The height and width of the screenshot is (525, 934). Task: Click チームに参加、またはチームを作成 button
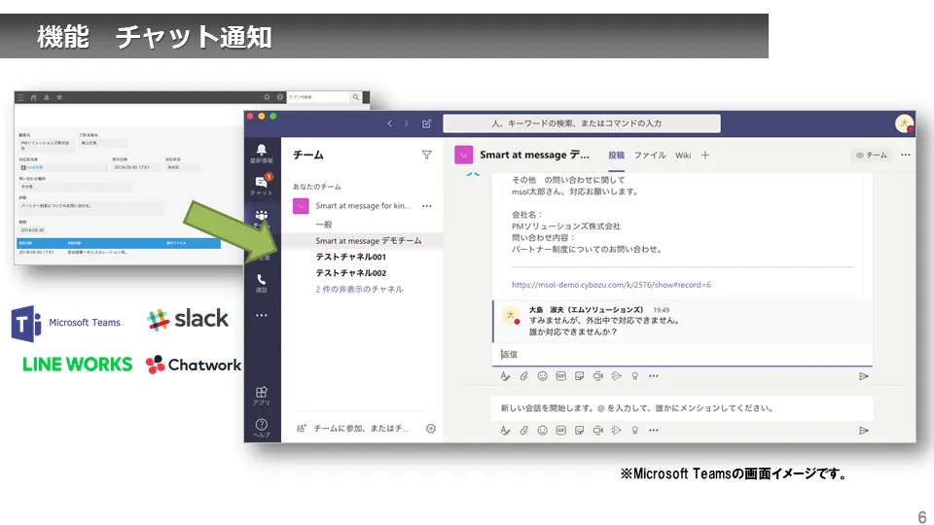354,429
